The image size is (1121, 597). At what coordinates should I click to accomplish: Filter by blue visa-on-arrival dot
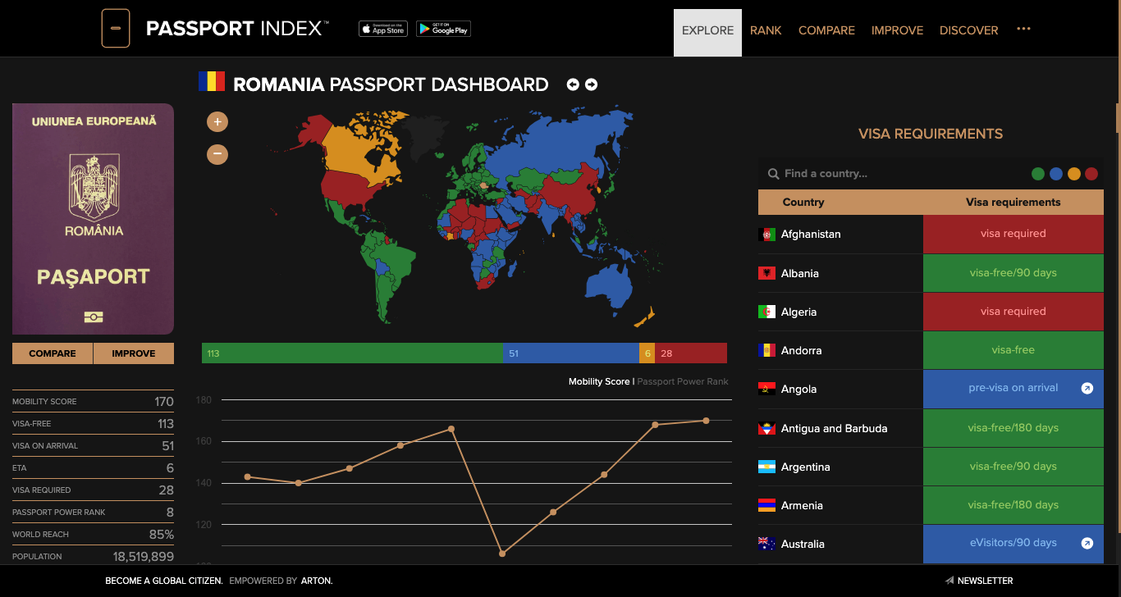click(1056, 174)
